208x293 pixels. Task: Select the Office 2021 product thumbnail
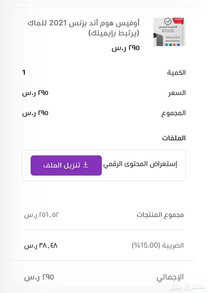click(x=169, y=32)
